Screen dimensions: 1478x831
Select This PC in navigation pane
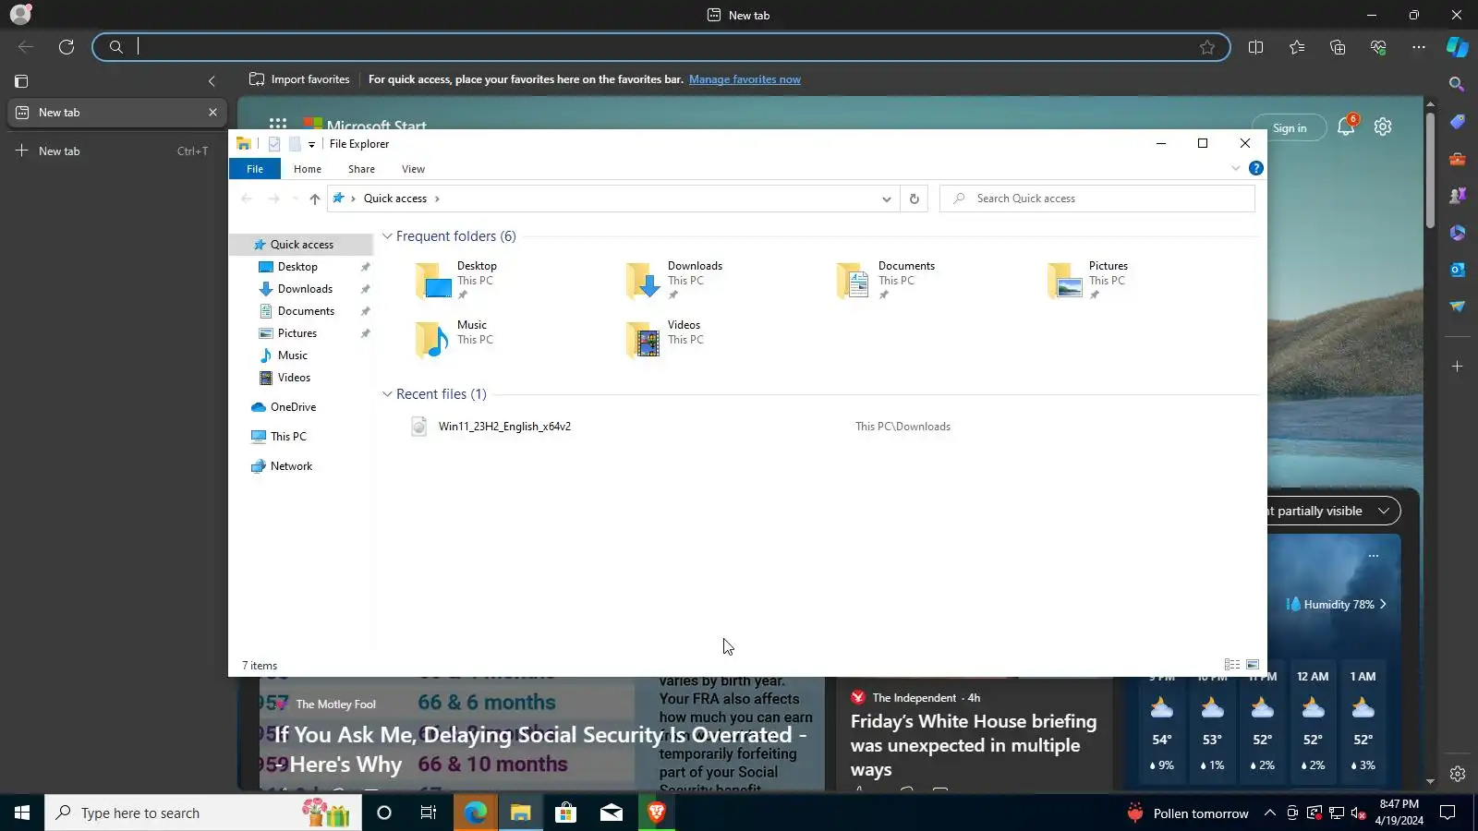(288, 437)
